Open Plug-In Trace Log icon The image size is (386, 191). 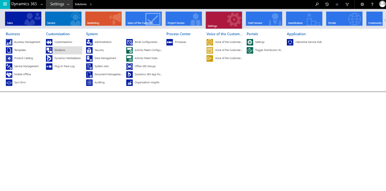tap(49, 66)
